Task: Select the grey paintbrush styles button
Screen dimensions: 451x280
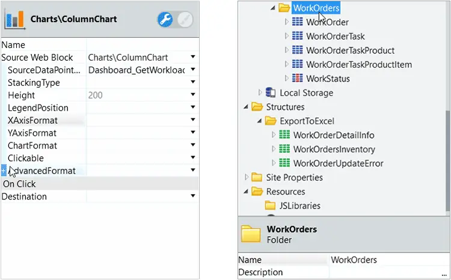Action: point(185,20)
